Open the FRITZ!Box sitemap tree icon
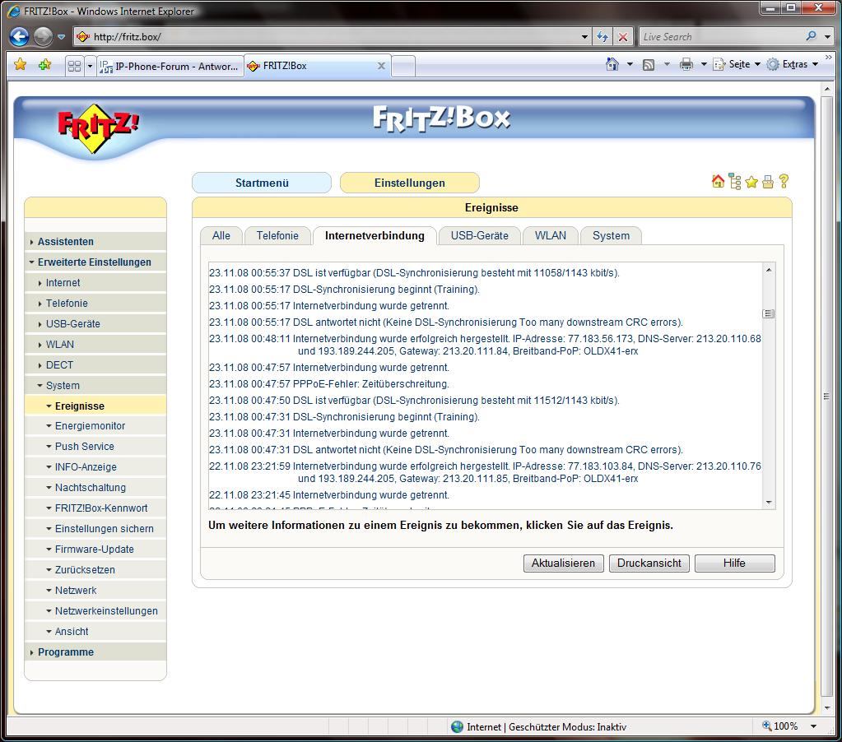Viewport: 842px width, 742px height. tap(735, 181)
